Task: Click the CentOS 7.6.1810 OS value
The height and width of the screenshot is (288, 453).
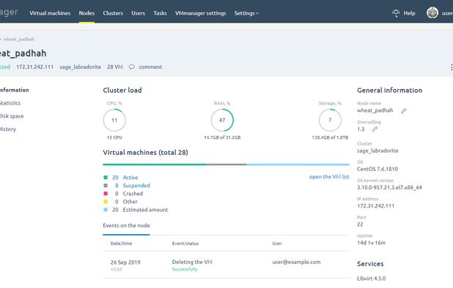Action: point(377,169)
